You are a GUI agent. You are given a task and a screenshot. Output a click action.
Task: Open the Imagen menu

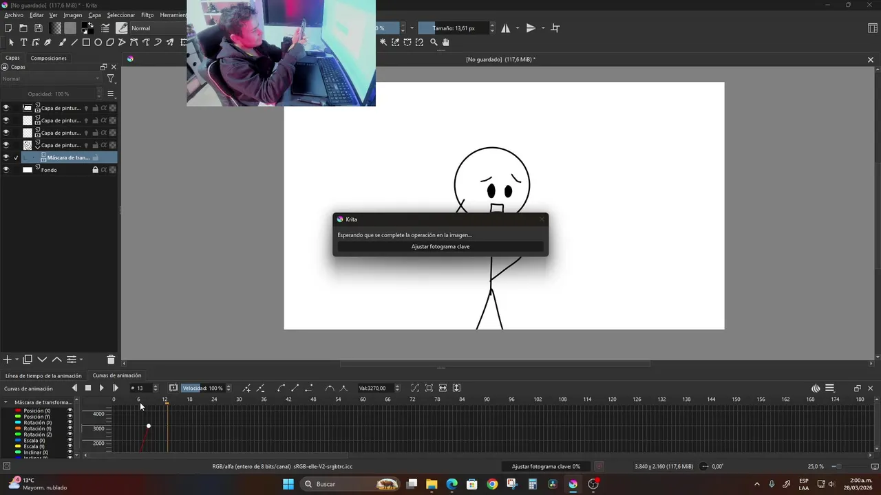pos(72,15)
